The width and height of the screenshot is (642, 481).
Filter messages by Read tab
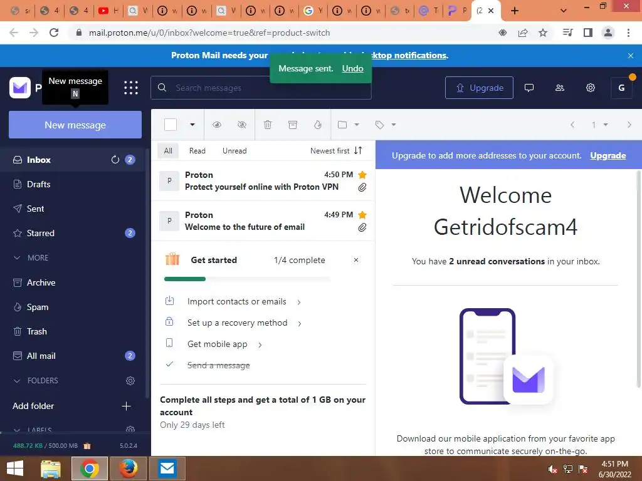197,150
